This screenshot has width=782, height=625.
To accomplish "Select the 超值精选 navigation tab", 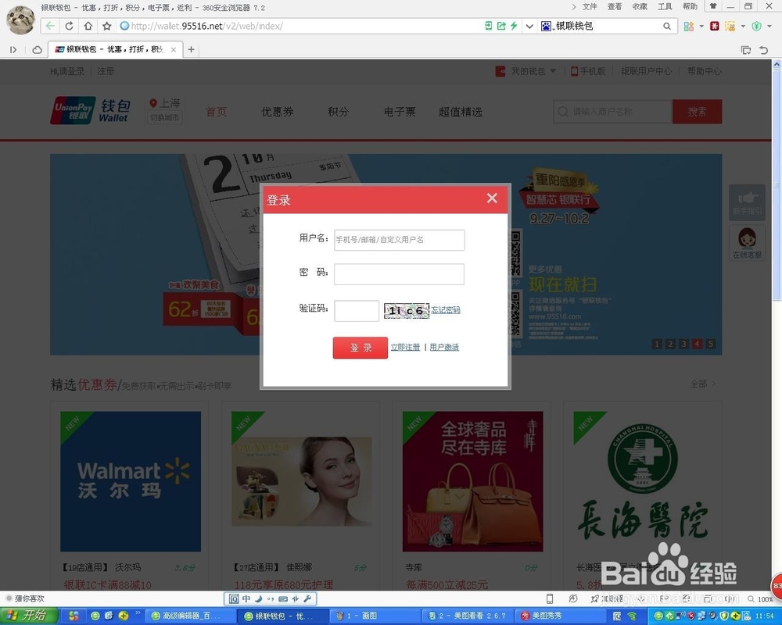I will pyautogui.click(x=461, y=112).
